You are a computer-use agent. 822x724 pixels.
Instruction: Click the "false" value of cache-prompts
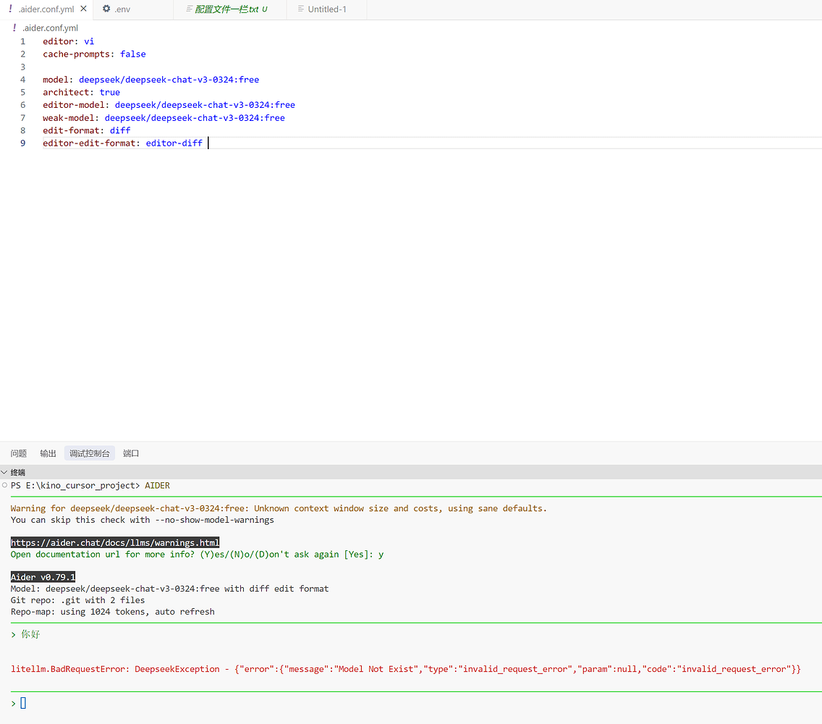[133, 54]
